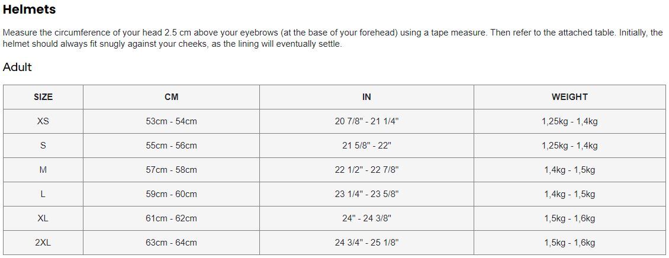Viewport: 669px width, 258px height.
Task: Select the 53cm - 54cm cell
Action: 171,121
